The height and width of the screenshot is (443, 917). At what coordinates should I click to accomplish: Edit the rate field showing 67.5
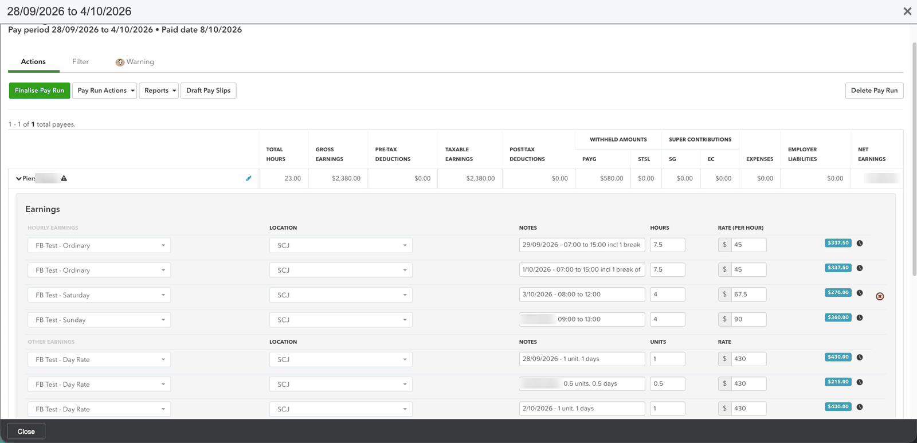[749, 295]
